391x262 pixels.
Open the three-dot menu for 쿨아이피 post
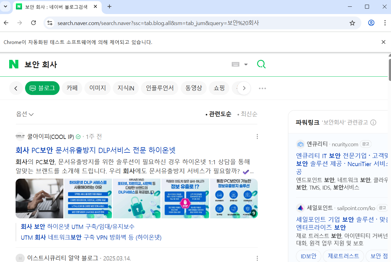pyautogui.click(x=257, y=136)
